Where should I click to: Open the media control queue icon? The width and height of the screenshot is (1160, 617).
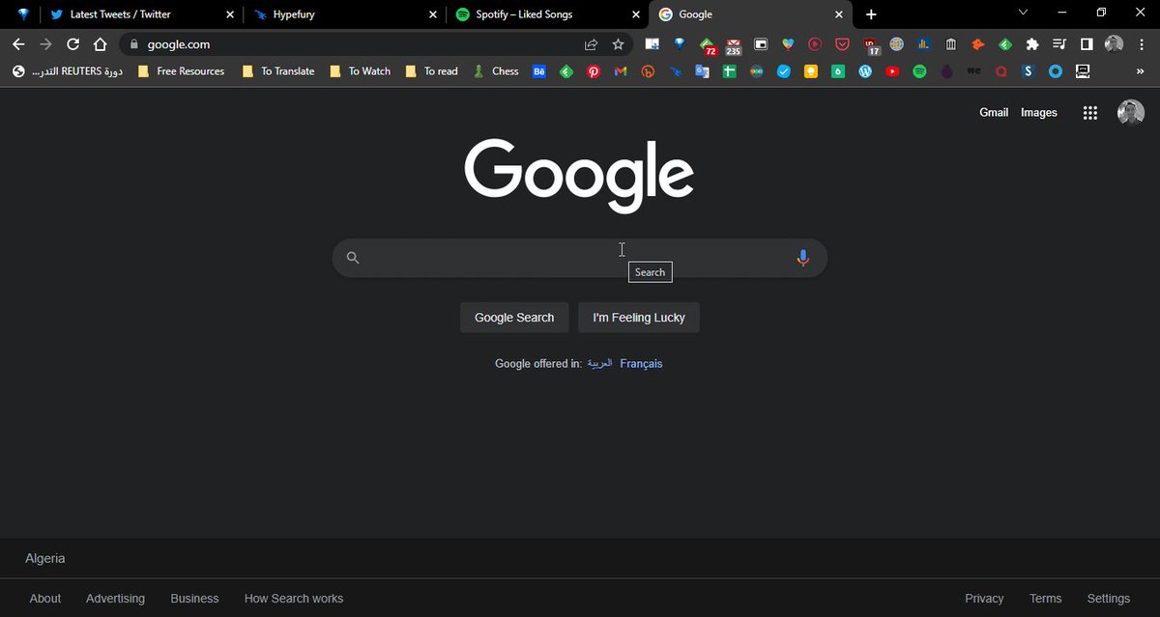pos(1059,44)
